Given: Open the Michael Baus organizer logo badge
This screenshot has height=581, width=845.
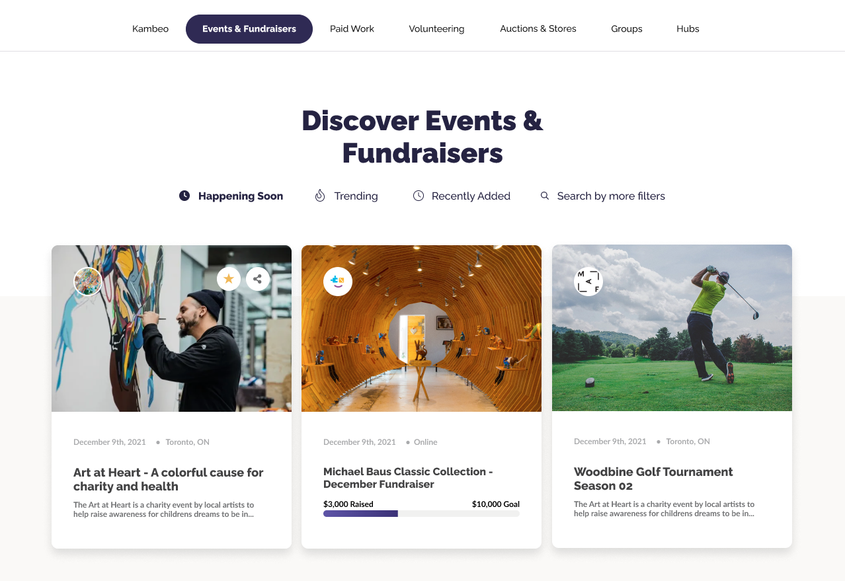Looking at the screenshot, I should [338, 282].
